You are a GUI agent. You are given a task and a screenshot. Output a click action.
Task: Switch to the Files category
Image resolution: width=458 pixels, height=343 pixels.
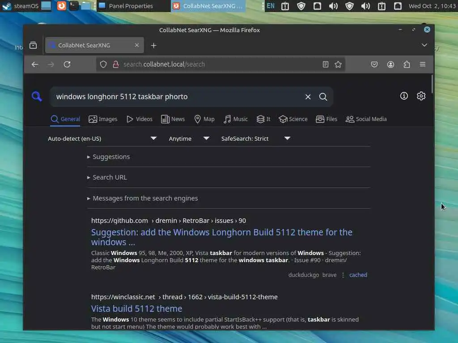[x=327, y=119]
